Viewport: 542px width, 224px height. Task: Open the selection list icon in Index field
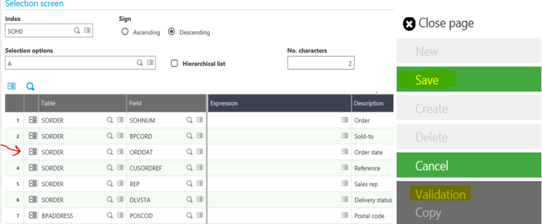pyautogui.click(x=87, y=31)
